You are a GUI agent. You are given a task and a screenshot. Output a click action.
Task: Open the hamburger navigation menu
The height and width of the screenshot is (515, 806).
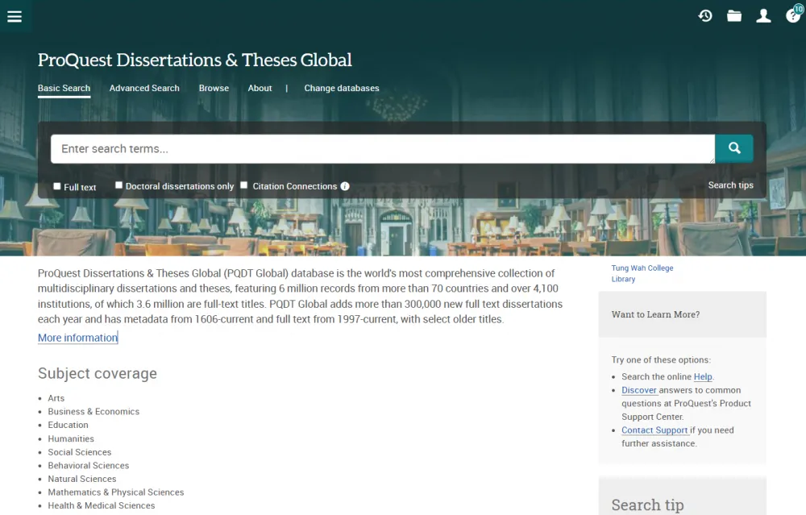(15, 16)
